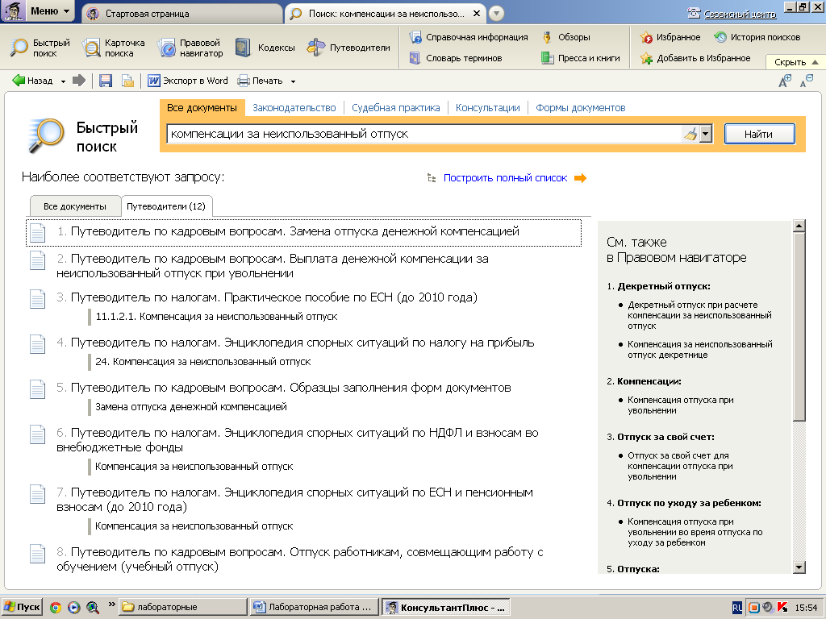Click the forward navigation arrow
Image resolution: width=826 pixels, height=619 pixels.
[78, 81]
